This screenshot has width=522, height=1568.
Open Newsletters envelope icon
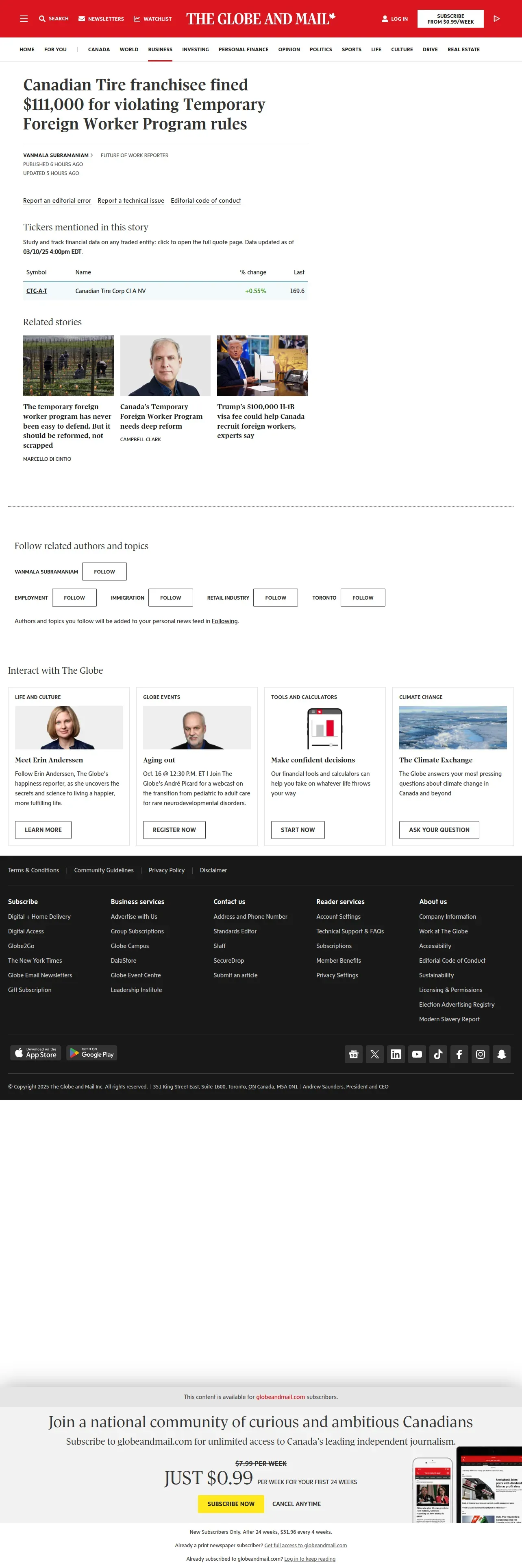81,19
